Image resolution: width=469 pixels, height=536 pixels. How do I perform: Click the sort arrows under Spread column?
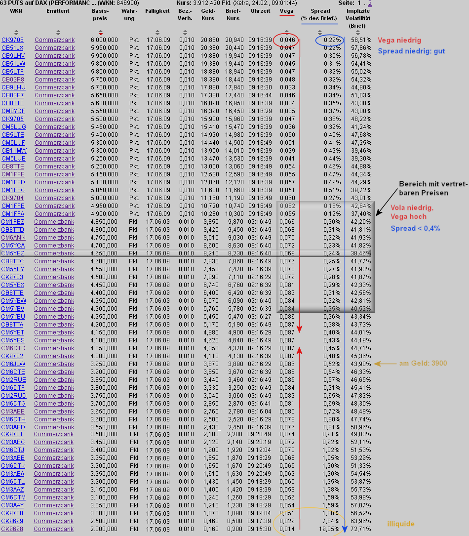(320, 33)
